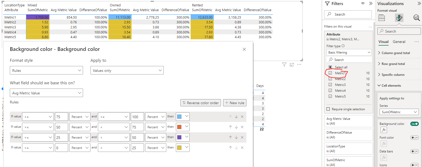Click the Visualizations pane Search box
422x167 pixels.
click(399, 31)
